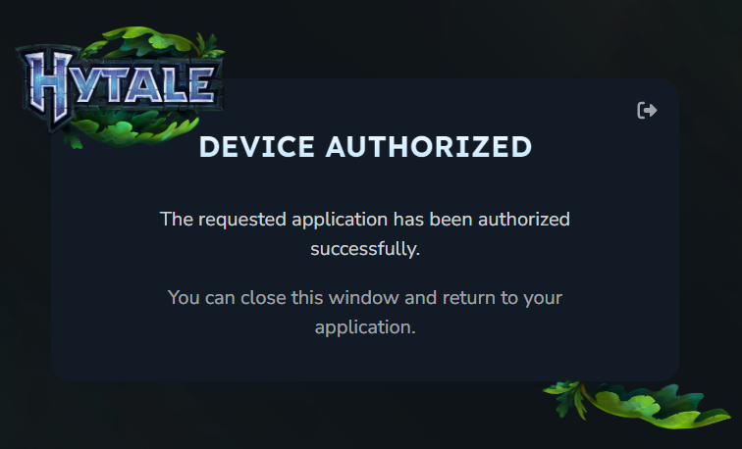This screenshot has height=449, width=742.
Task: Open the Hytale logo
Action: (120, 86)
